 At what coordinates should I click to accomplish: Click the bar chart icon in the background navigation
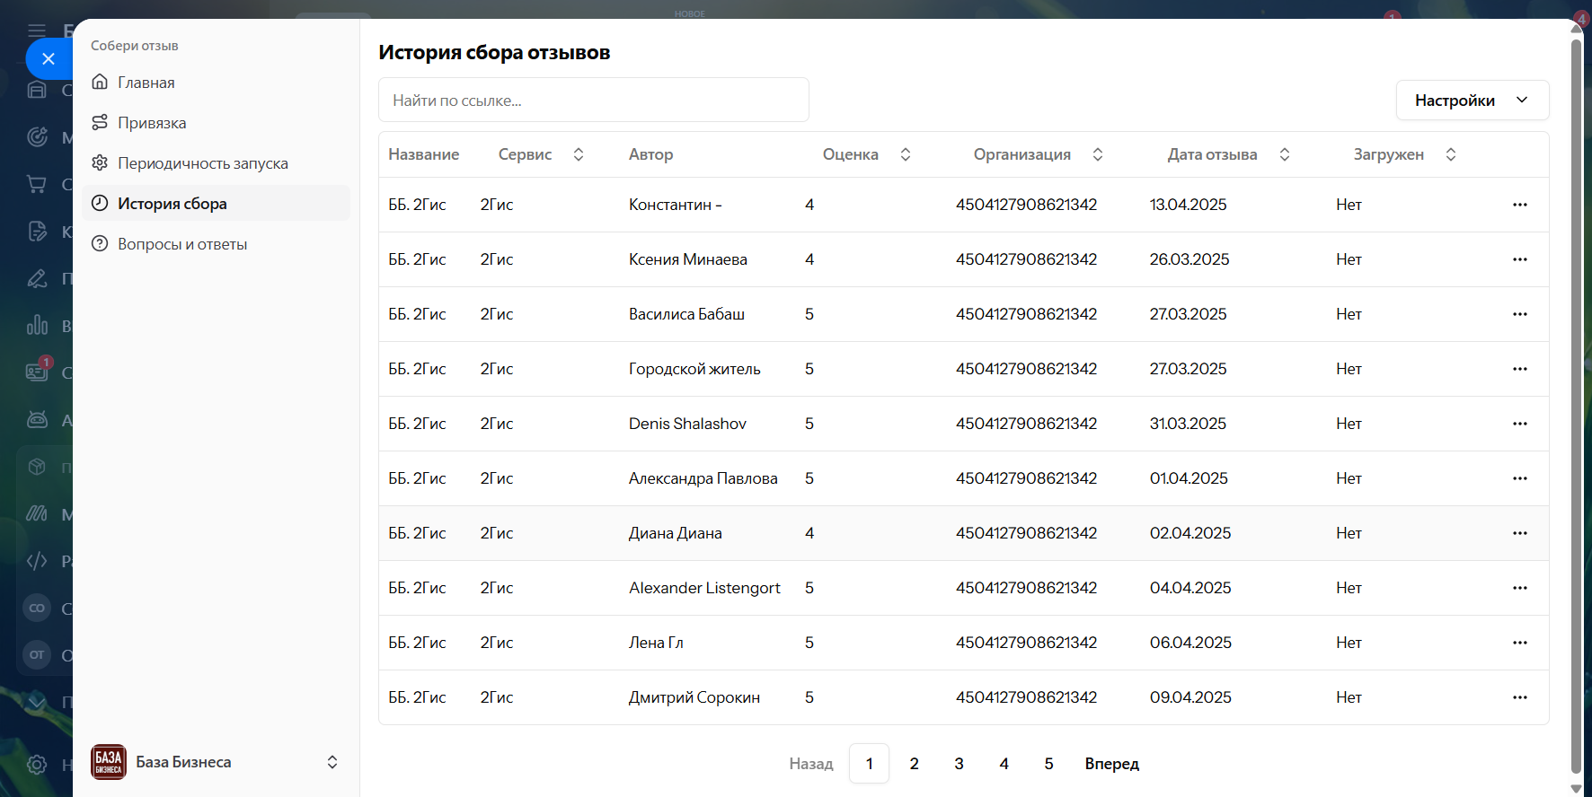tap(37, 325)
